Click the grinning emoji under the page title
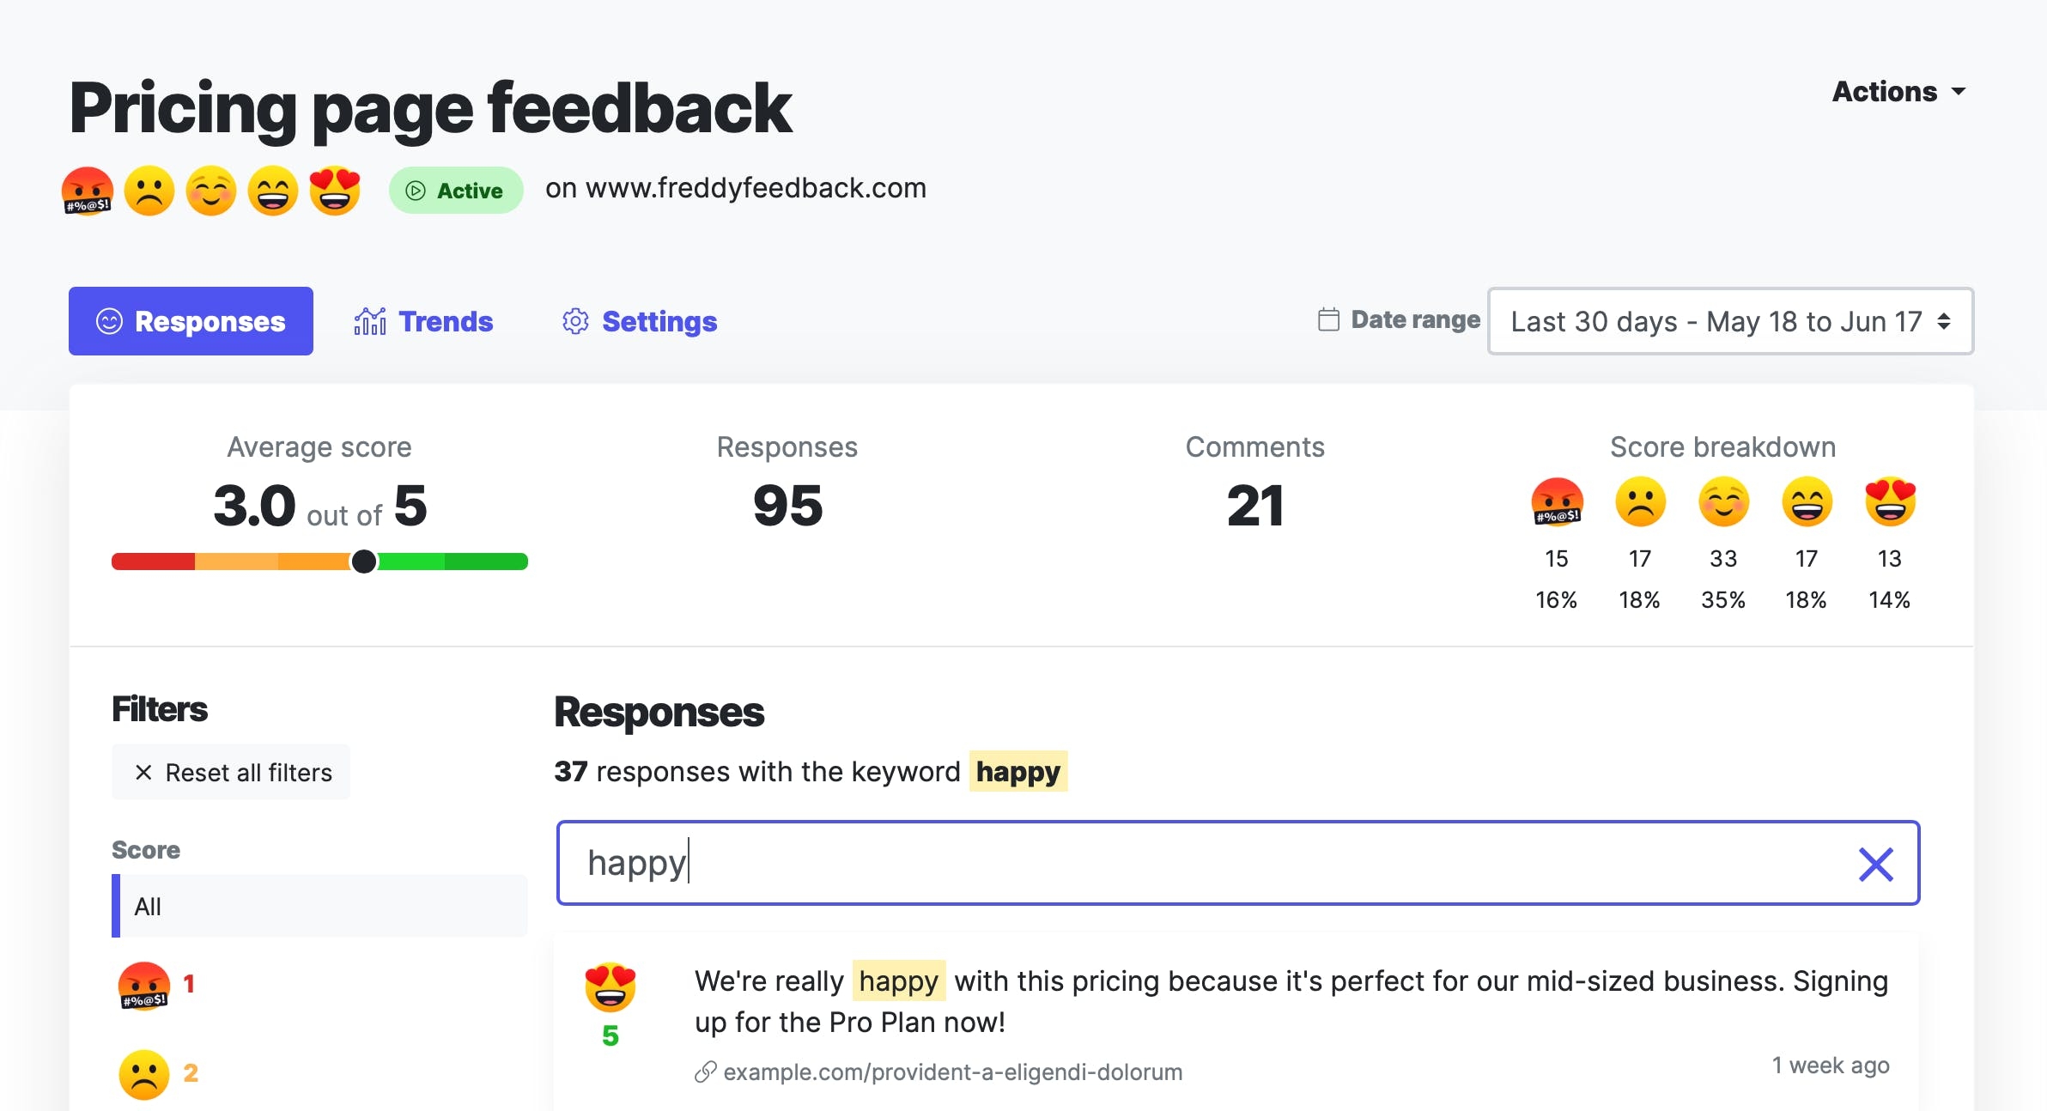This screenshot has height=1111, width=2047. 273,191
